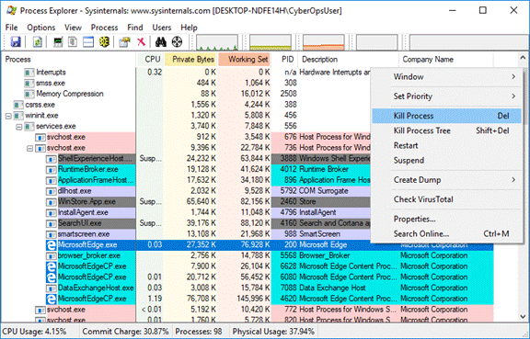Click the icon beside SearchUI.exe
The width and height of the screenshot is (530, 339).
(x=51, y=223)
